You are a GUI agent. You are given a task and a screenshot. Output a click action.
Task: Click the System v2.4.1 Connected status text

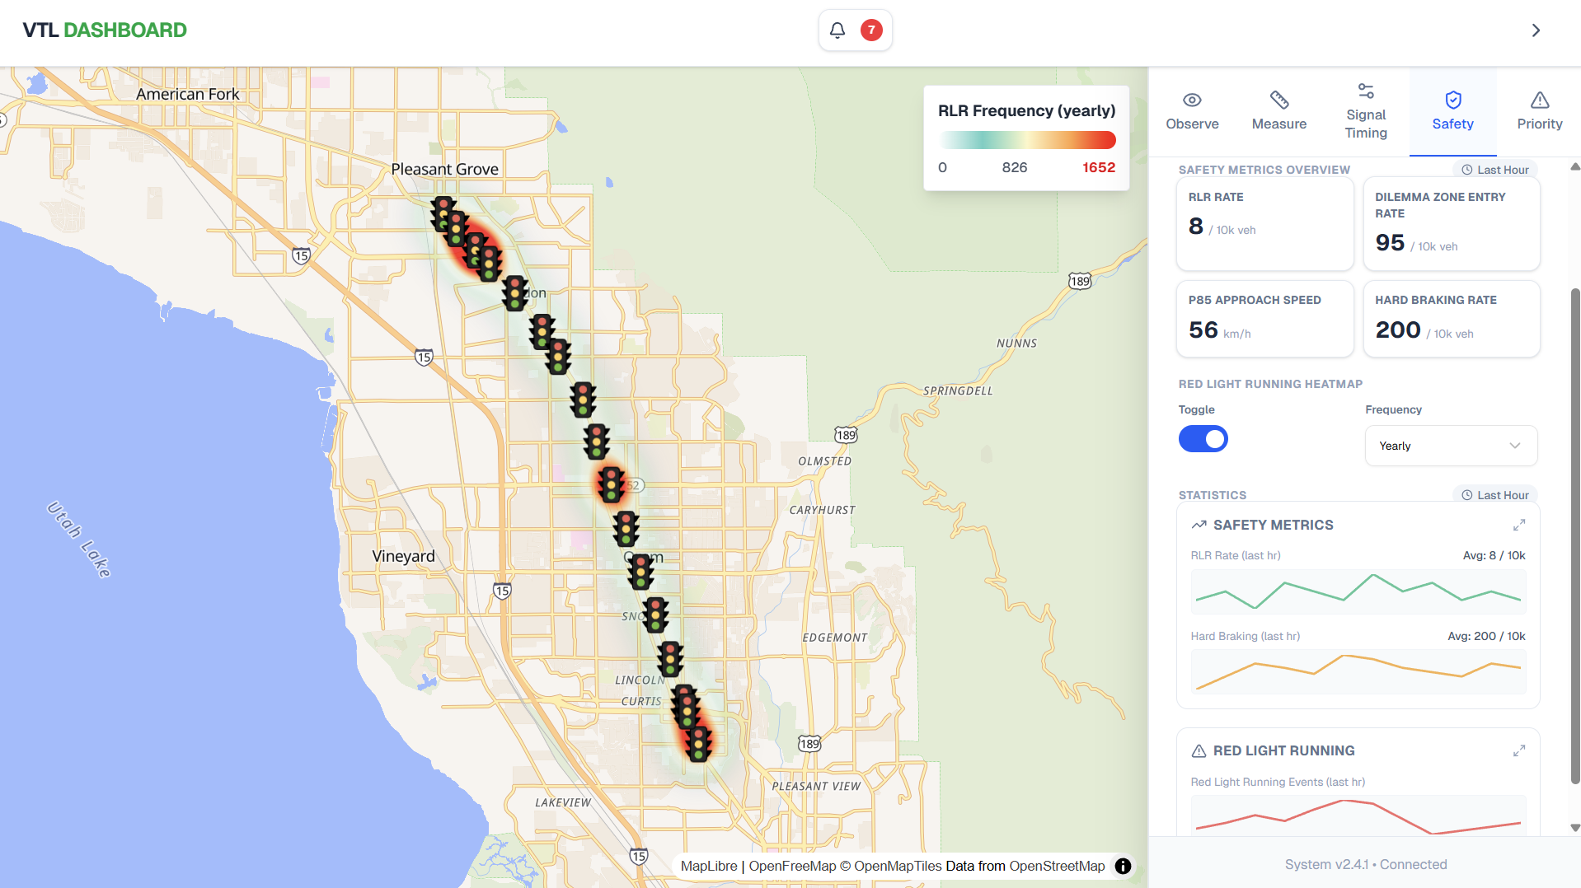(x=1365, y=864)
